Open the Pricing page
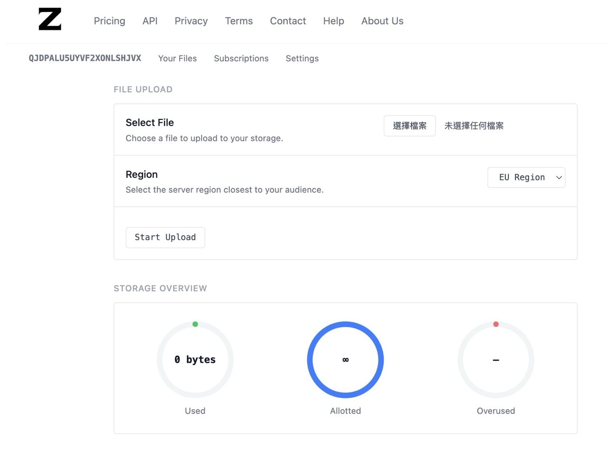This screenshot has height=458, width=607. (109, 21)
